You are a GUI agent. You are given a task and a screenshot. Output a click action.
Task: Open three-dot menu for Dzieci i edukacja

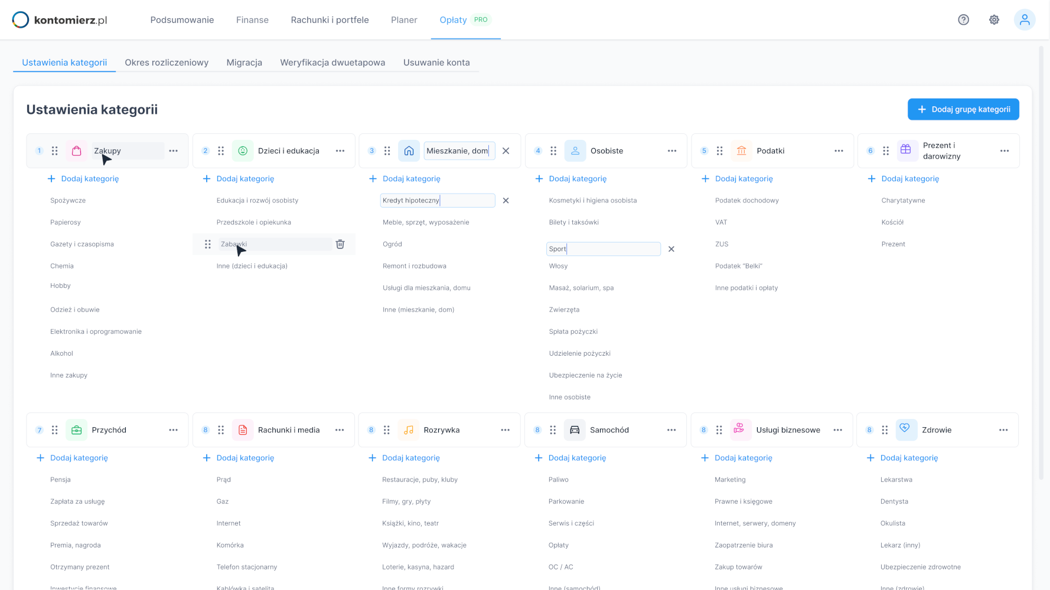pyautogui.click(x=340, y=151)
